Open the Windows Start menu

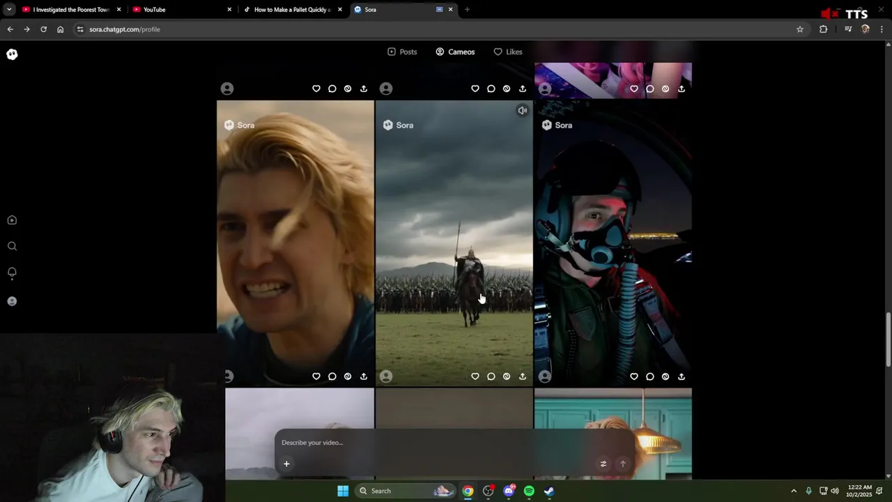tap(343, 491)
